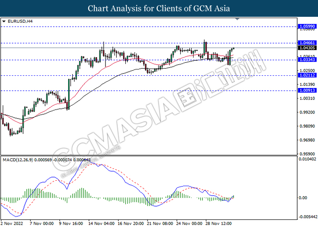Select the 28 Nov 12:00 time label
The width and height of the screenshot is (318, 227).
(x=219, y=223)
